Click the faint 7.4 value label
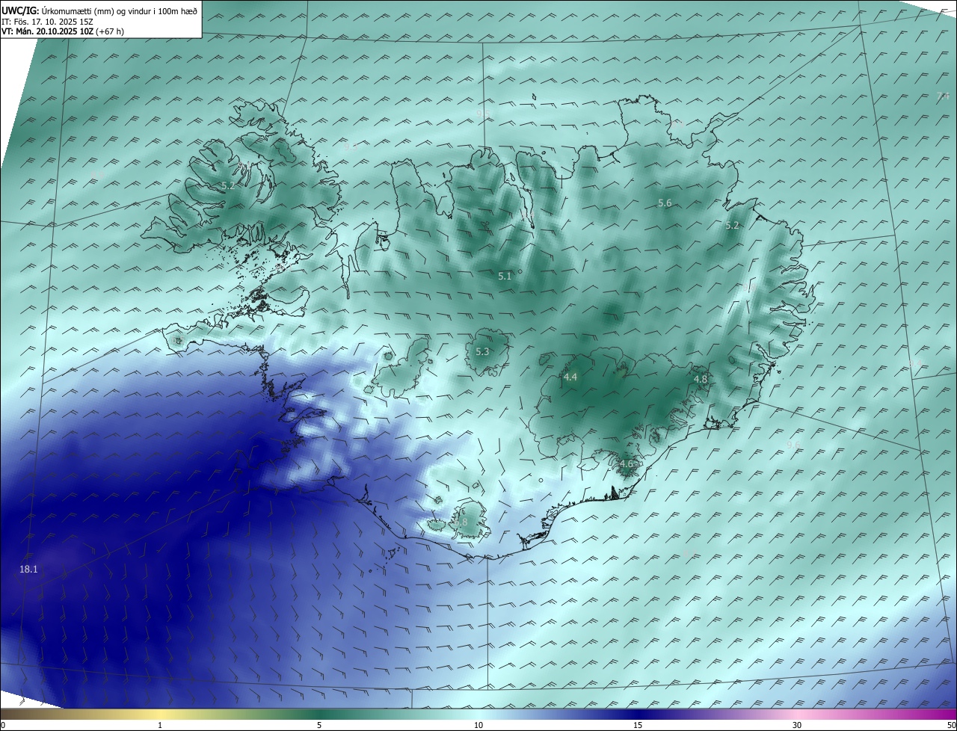Screen dimensions: 957x731 click(x=943, y=96)
